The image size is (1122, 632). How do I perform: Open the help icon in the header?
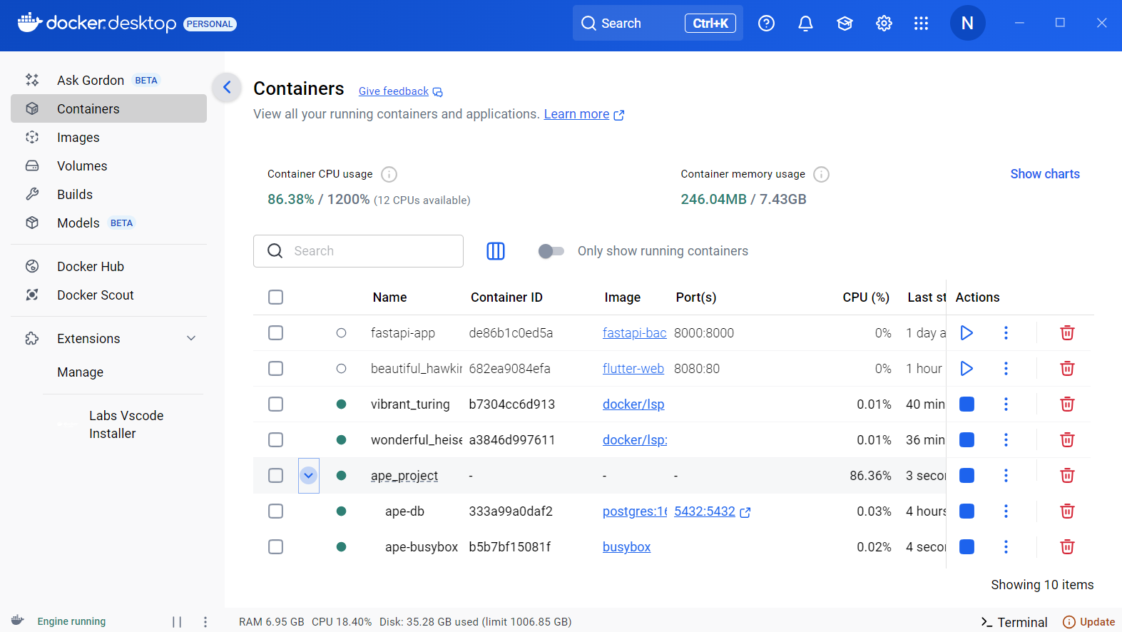point(766,24)
